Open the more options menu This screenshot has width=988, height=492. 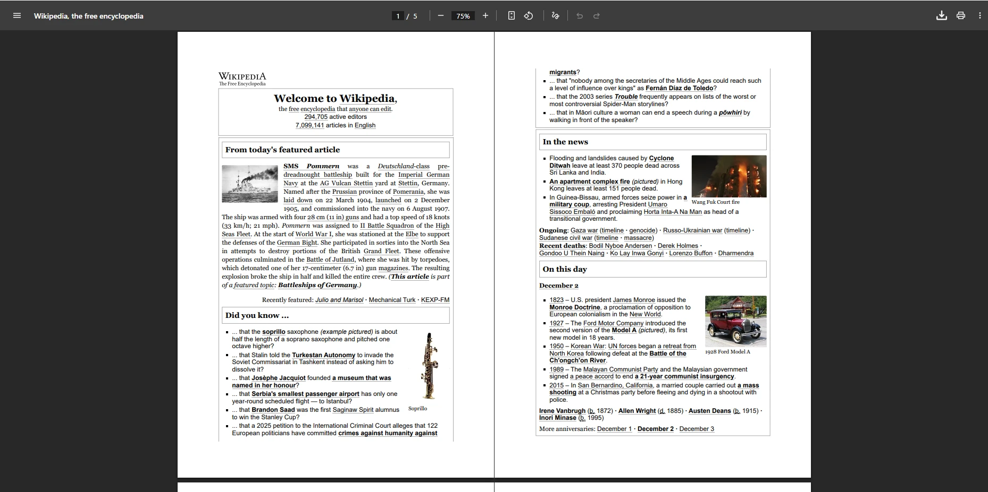coord(979,16)
